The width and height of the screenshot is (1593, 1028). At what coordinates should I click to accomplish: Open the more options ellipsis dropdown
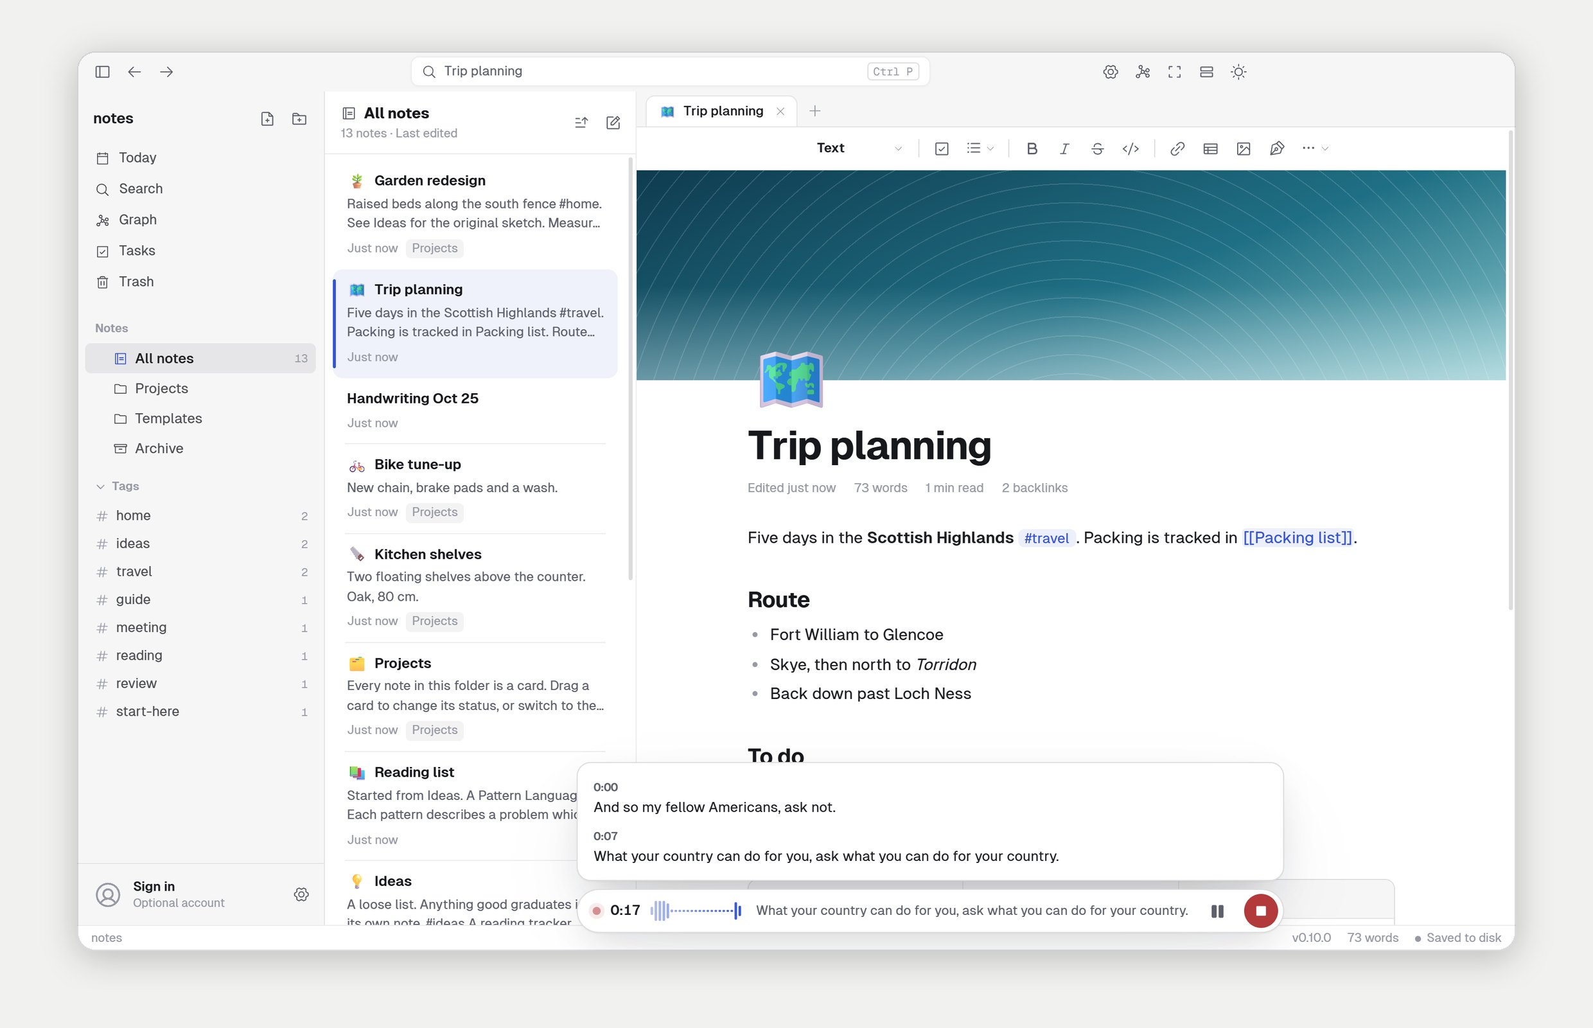click(1315, 148)
